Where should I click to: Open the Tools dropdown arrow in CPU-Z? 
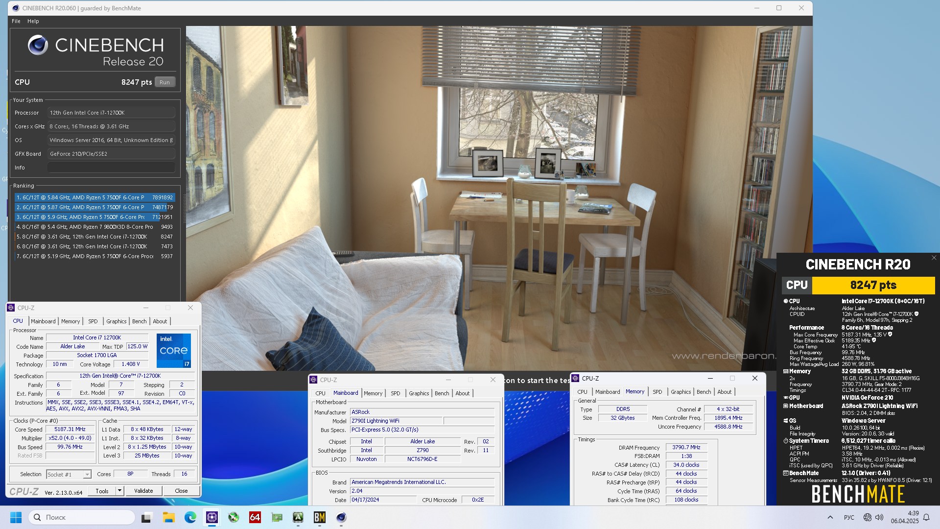(x=119, y=491)
